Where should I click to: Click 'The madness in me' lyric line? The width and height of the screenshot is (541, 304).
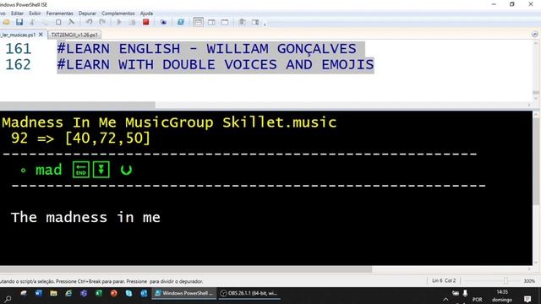click(x=85, y=218)
